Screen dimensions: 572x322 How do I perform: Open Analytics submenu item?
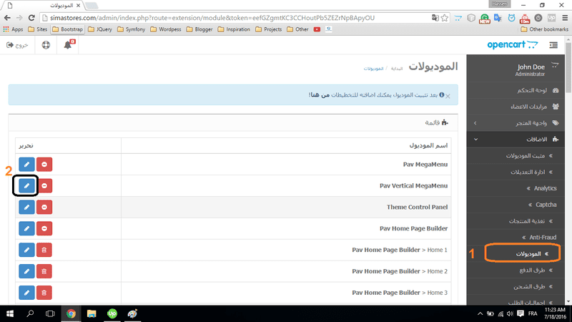tap(516, 188)
